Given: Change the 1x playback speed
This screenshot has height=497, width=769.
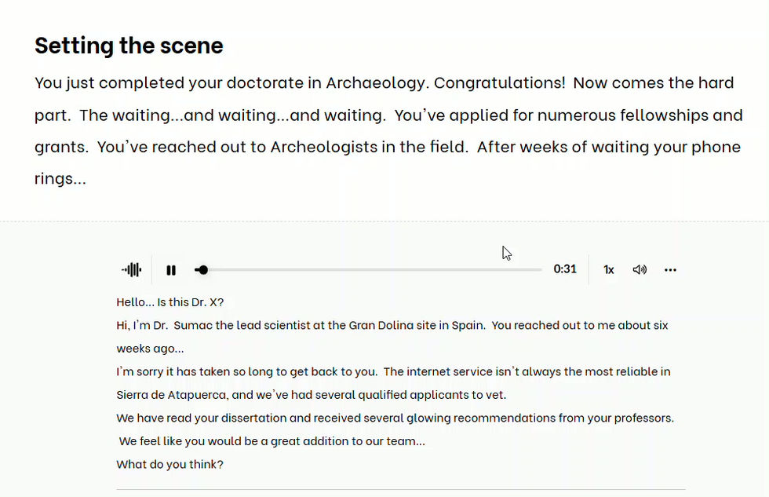Looking at the screenshot, I should 608,270.
